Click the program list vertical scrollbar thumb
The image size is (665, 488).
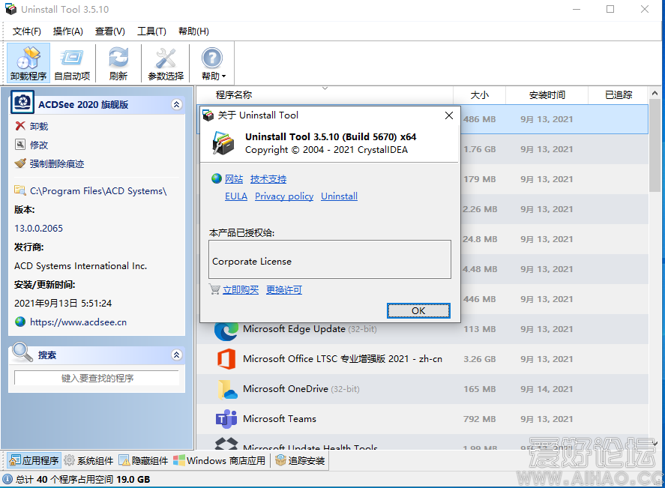[x=655, y=145]
